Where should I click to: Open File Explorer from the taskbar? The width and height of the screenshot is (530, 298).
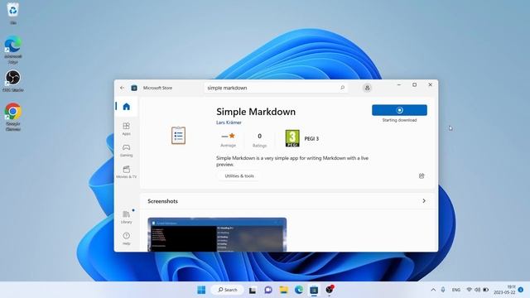click(x=283, y=290)
